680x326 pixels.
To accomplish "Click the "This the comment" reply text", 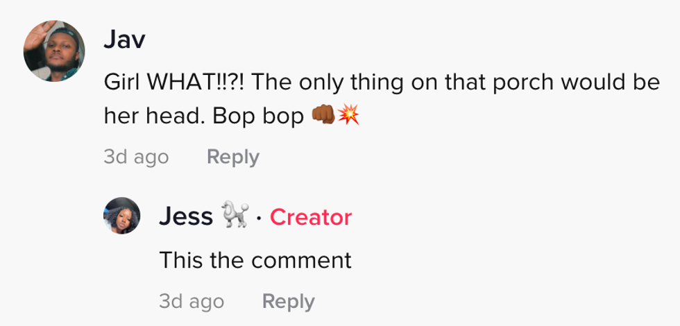I will point(255,260).
